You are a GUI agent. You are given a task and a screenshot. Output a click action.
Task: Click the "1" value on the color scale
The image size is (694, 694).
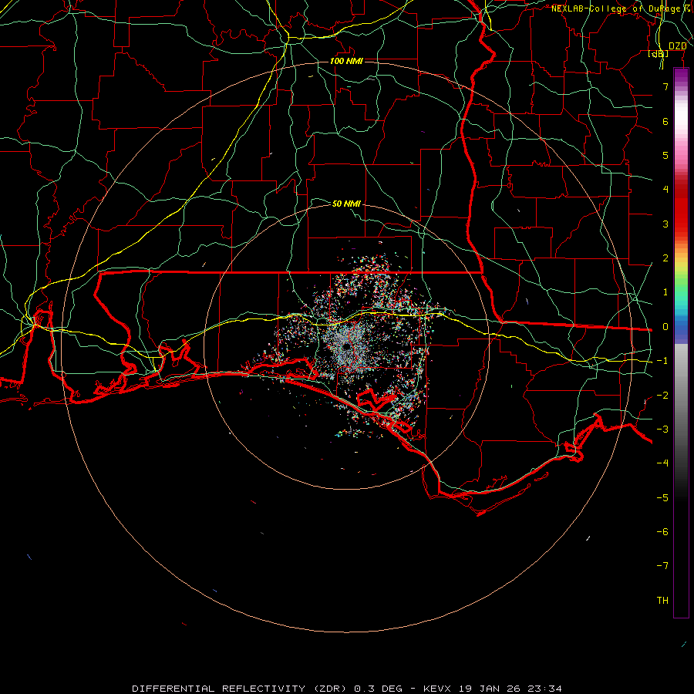point(665,292)
